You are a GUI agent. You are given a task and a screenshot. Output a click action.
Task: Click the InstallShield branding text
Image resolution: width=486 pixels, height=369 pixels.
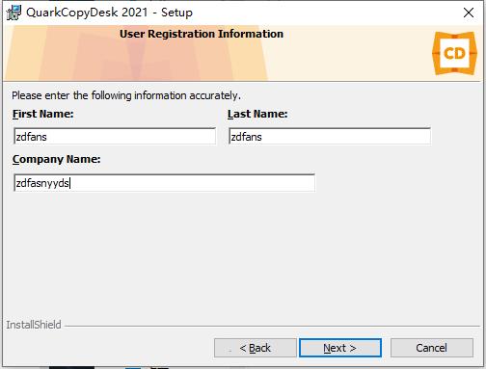click(34, 325)
